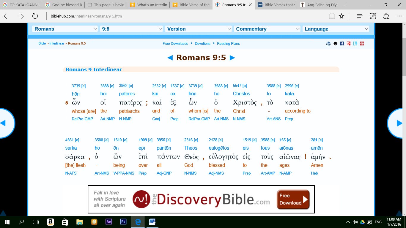406x228 pixels.
Task: Open the Free Downloads link
Action: [175, 43]
